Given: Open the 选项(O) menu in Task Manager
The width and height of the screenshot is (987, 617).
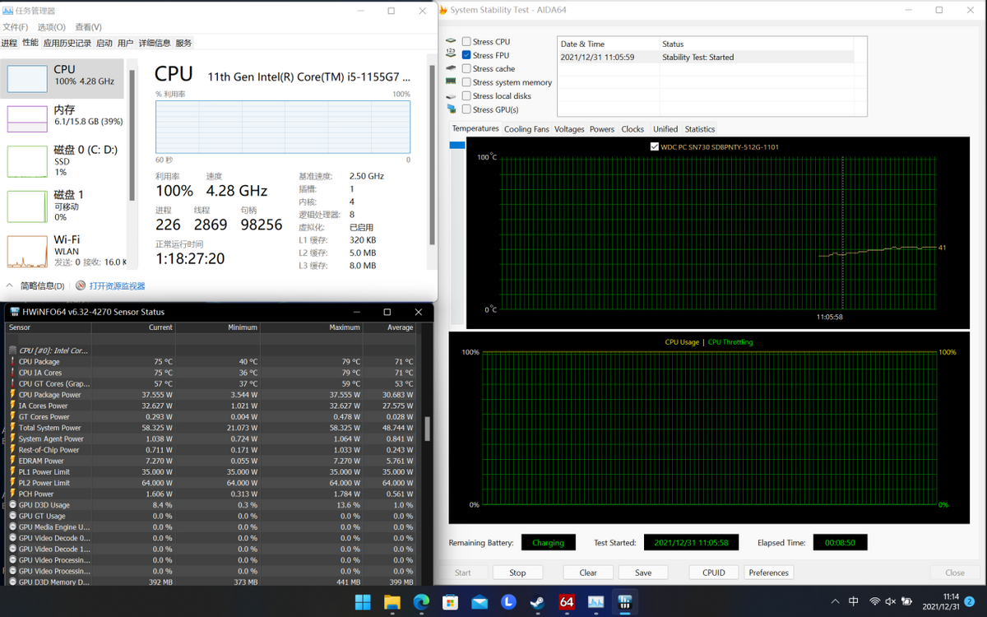Looking at the screenshot, I should [x=51, y=27].
